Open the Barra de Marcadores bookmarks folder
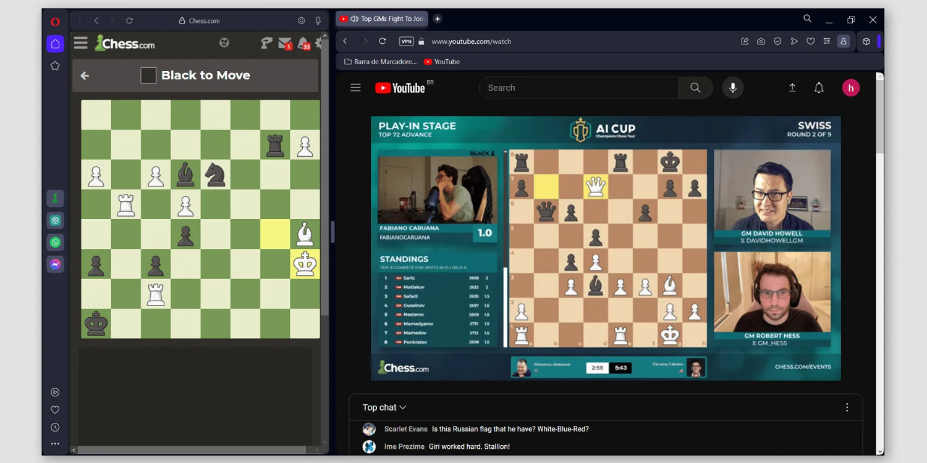 click(380, 62)
